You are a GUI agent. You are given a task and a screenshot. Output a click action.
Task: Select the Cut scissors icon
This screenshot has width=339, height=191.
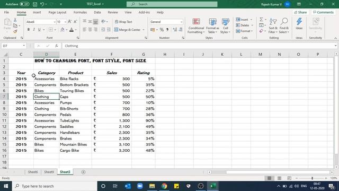15,20
